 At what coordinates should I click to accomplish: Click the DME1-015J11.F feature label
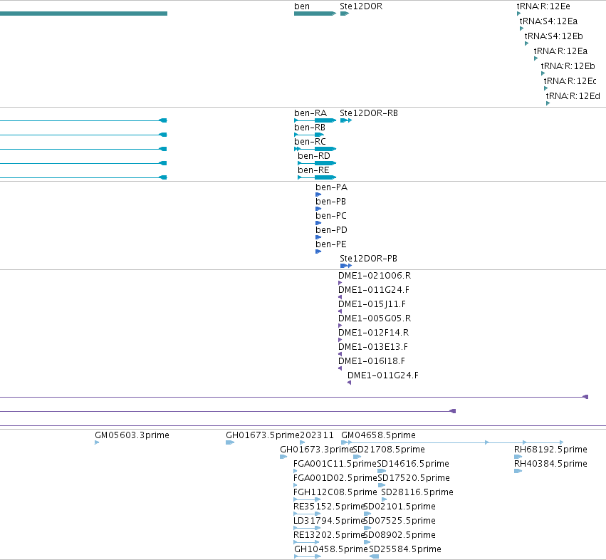(372, 304)
